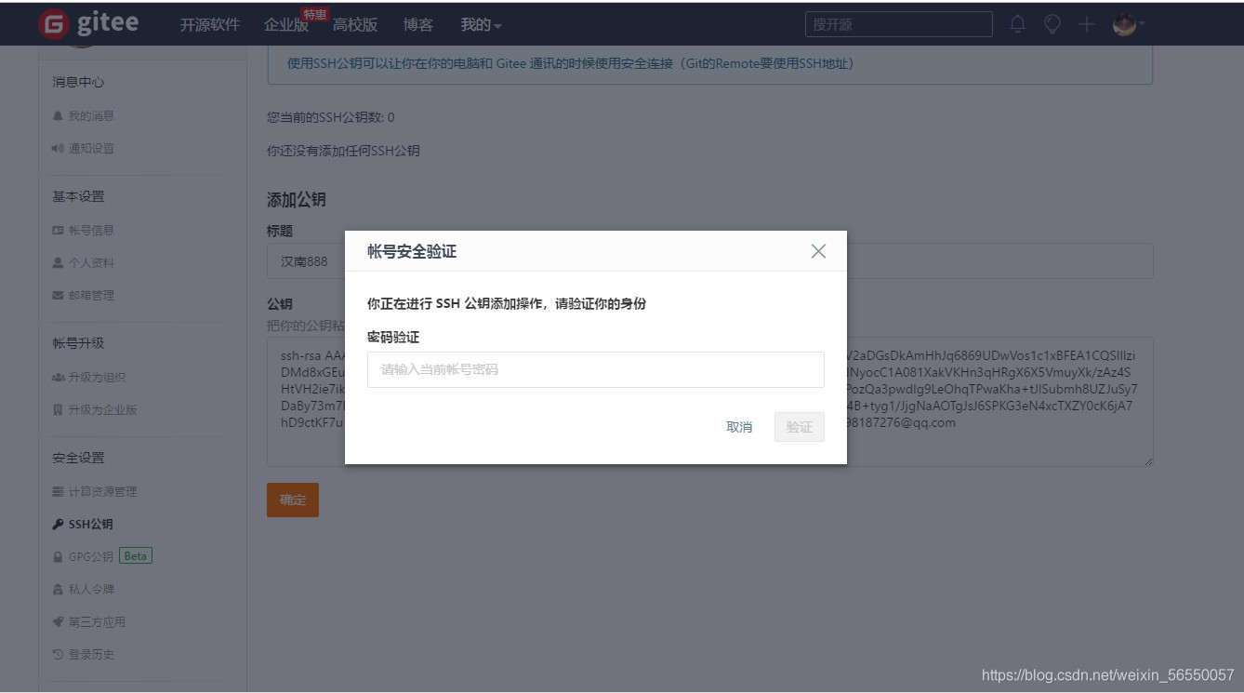Open 升级为企业版 in sidebar

tap(102, 409)
